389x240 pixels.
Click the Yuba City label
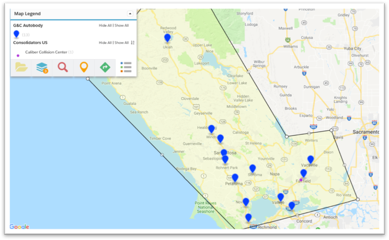tap(352, 48)
